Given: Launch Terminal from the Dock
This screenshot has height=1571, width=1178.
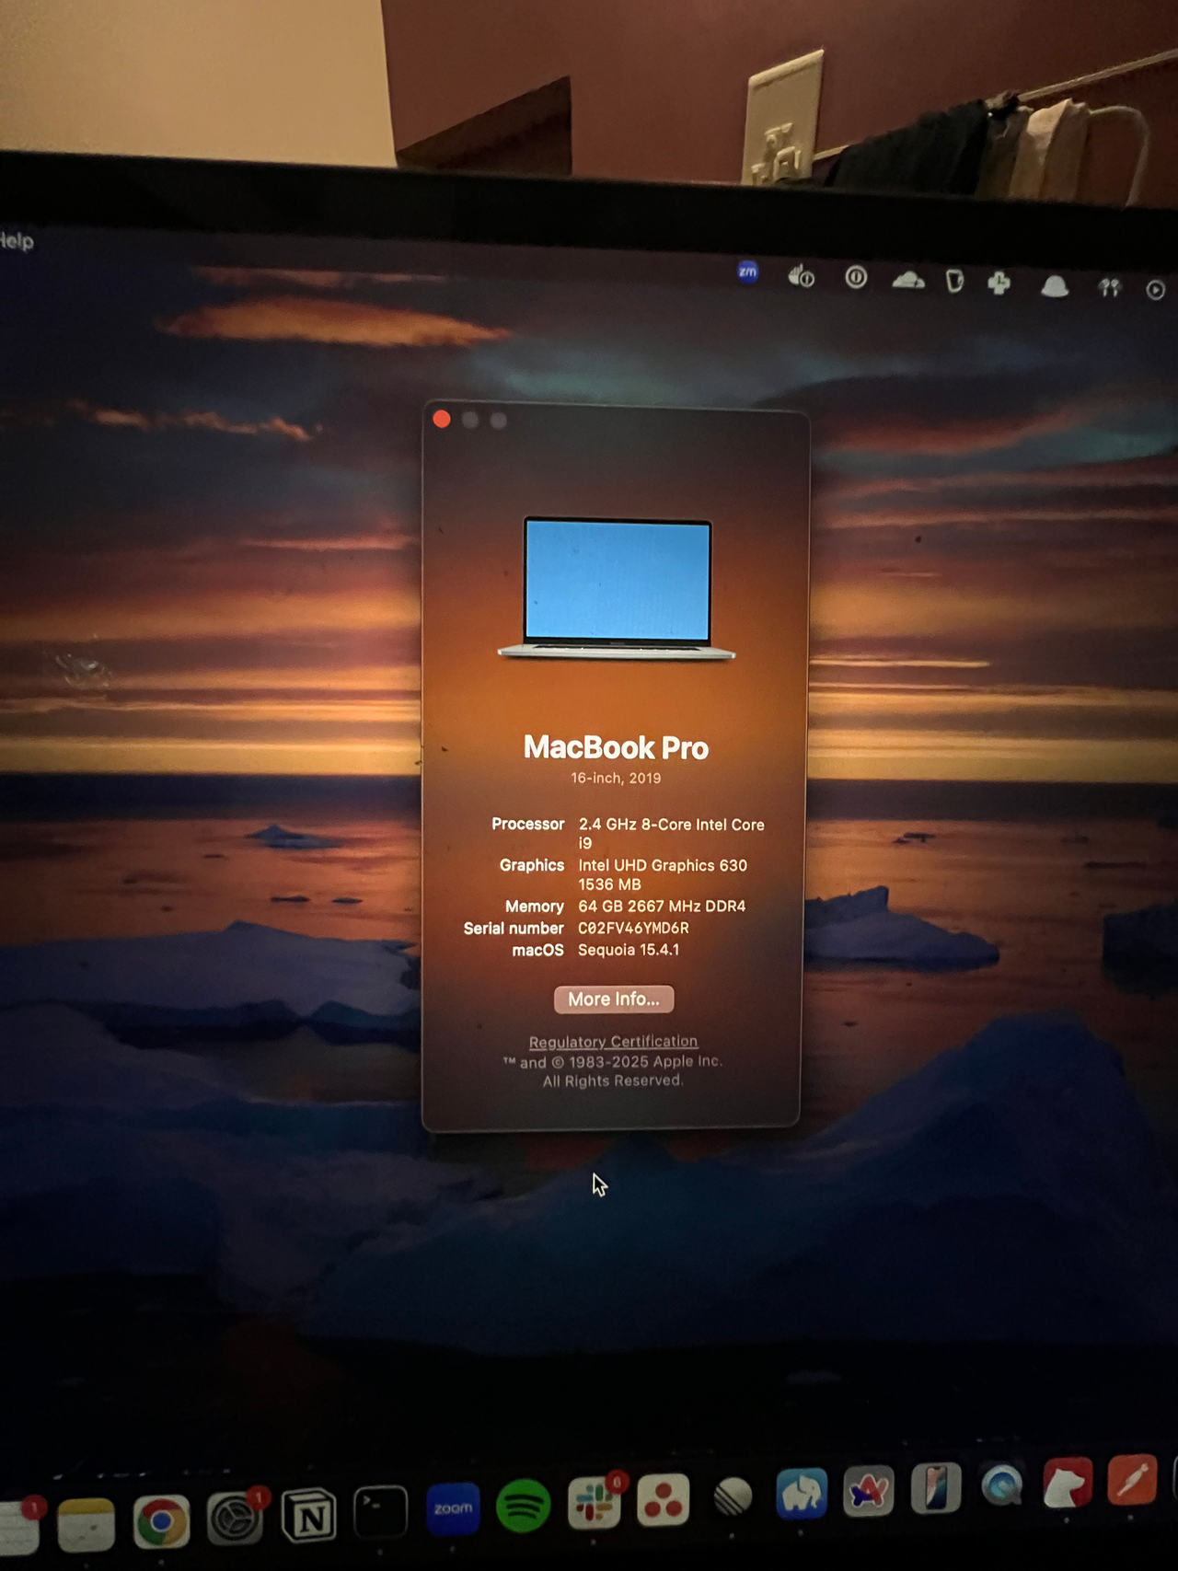Looking at the screenshot, I should [x=380, y=1511].
